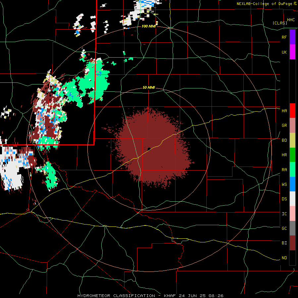Click the gray GC color swatch

click(x=292, y=228)
